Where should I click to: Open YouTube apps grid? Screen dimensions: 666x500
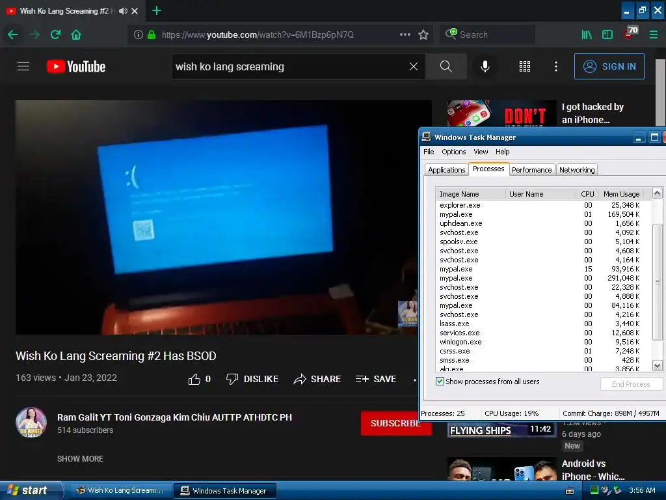(x=525, y=66)
